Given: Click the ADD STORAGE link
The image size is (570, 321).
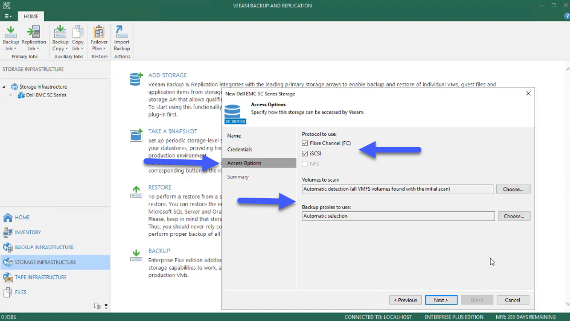Looking at the screenshot, I should click(x=167, y=75).
